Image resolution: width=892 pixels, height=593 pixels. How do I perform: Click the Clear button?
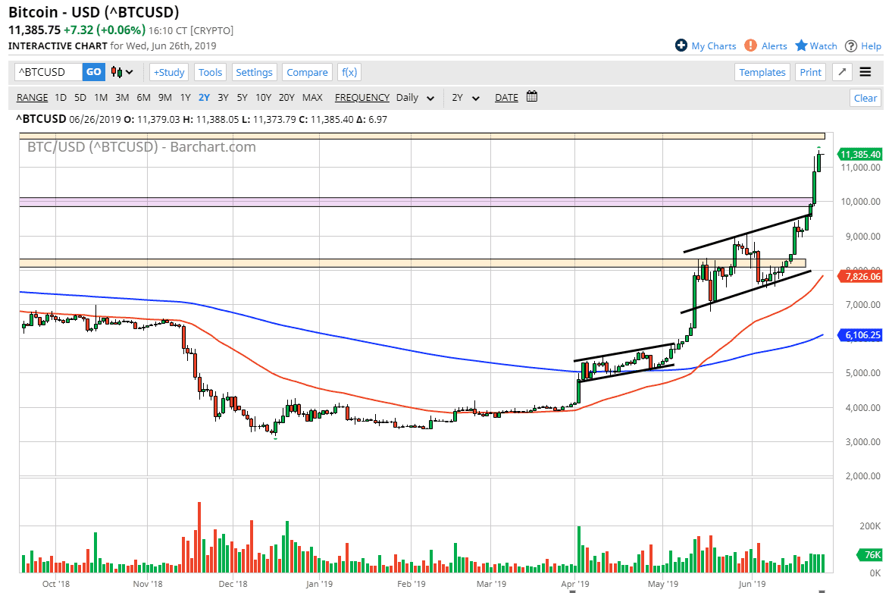(x=865, y=98)
